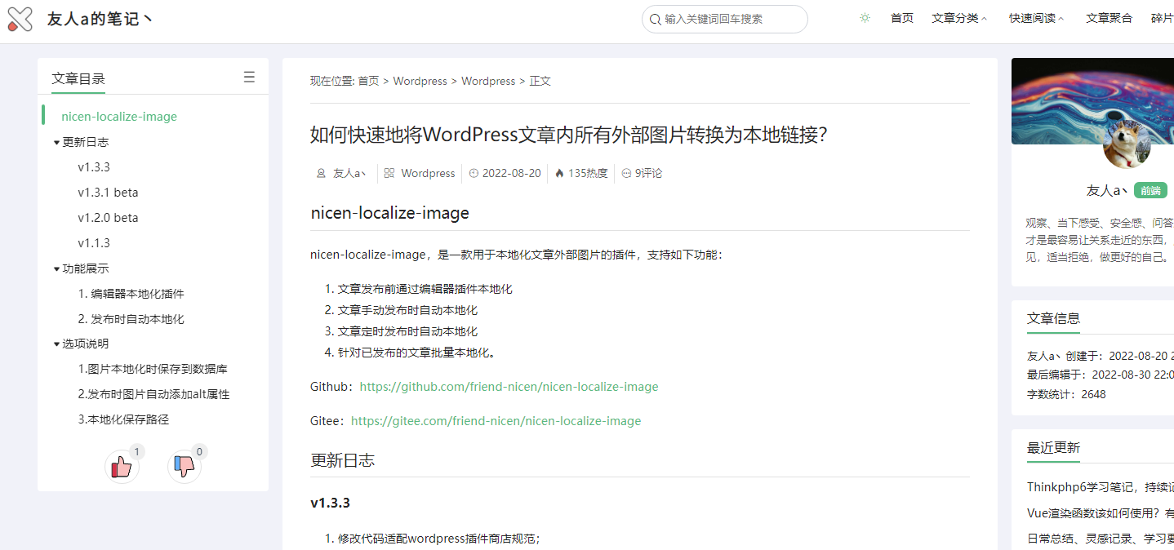Collapse the 更新日志 section in the directory

[56, 141]
